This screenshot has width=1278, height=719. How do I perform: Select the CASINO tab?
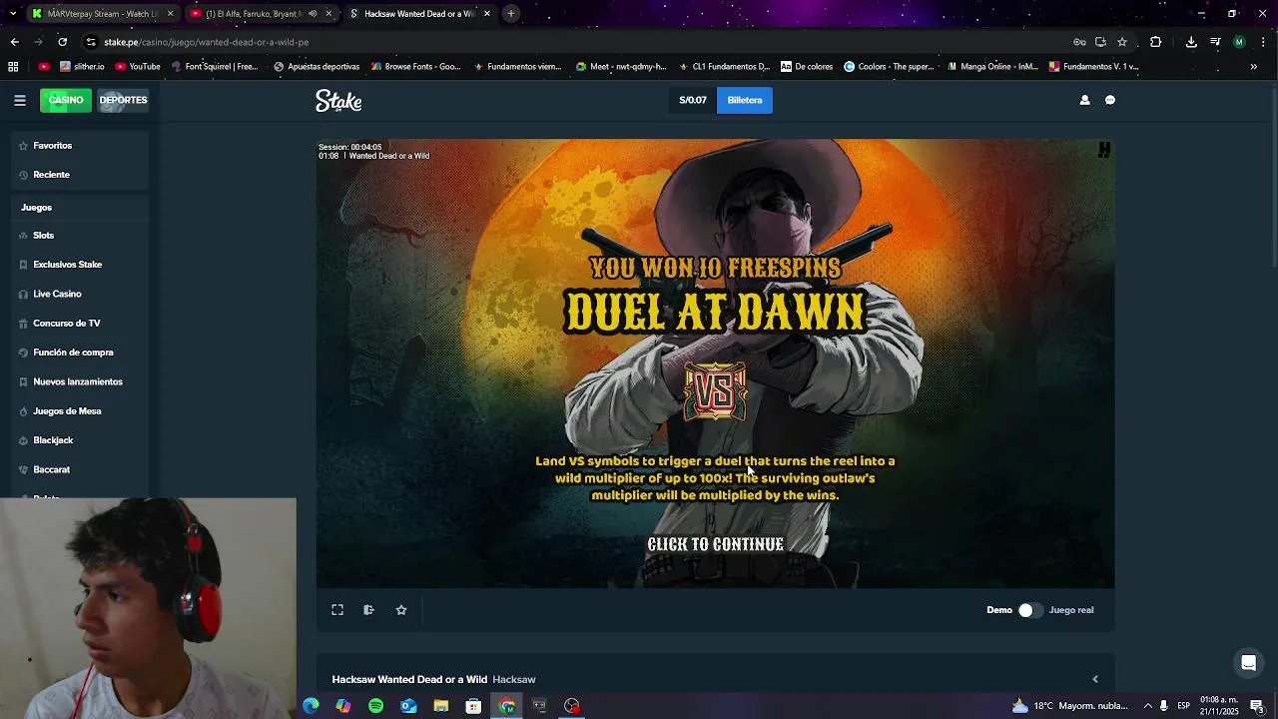(66, 100)
